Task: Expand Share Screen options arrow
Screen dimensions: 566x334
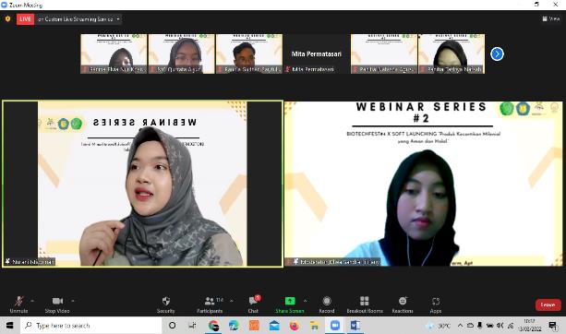Action: click(x=306, y=301)
